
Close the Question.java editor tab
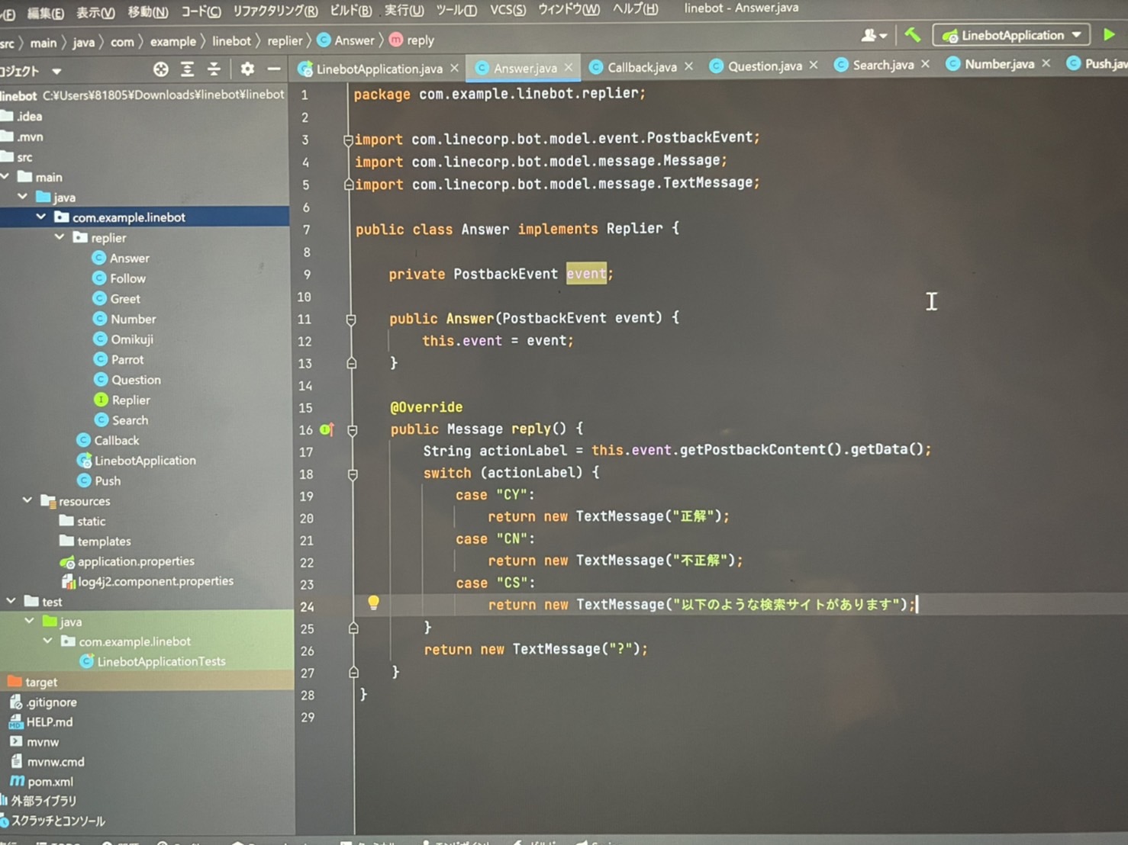click(814, 66)
